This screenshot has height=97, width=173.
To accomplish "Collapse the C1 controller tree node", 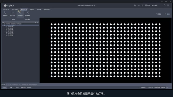I will pos(3,24).
